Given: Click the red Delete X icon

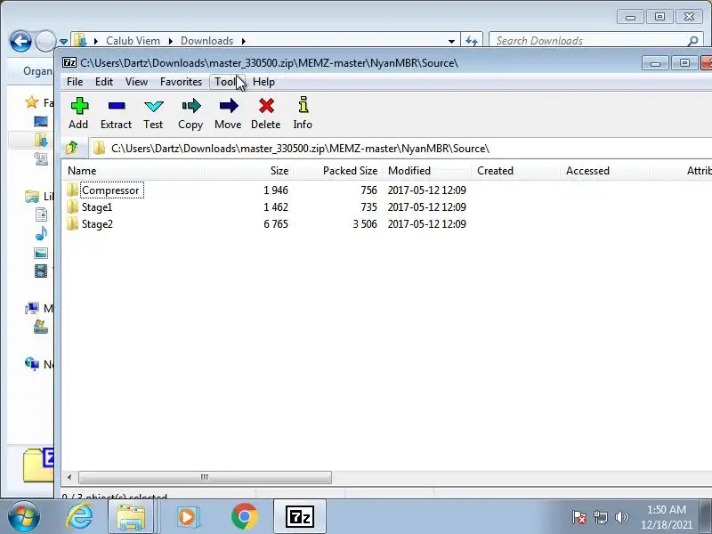Looking at the screenshot, I should [x=266, y=106].
